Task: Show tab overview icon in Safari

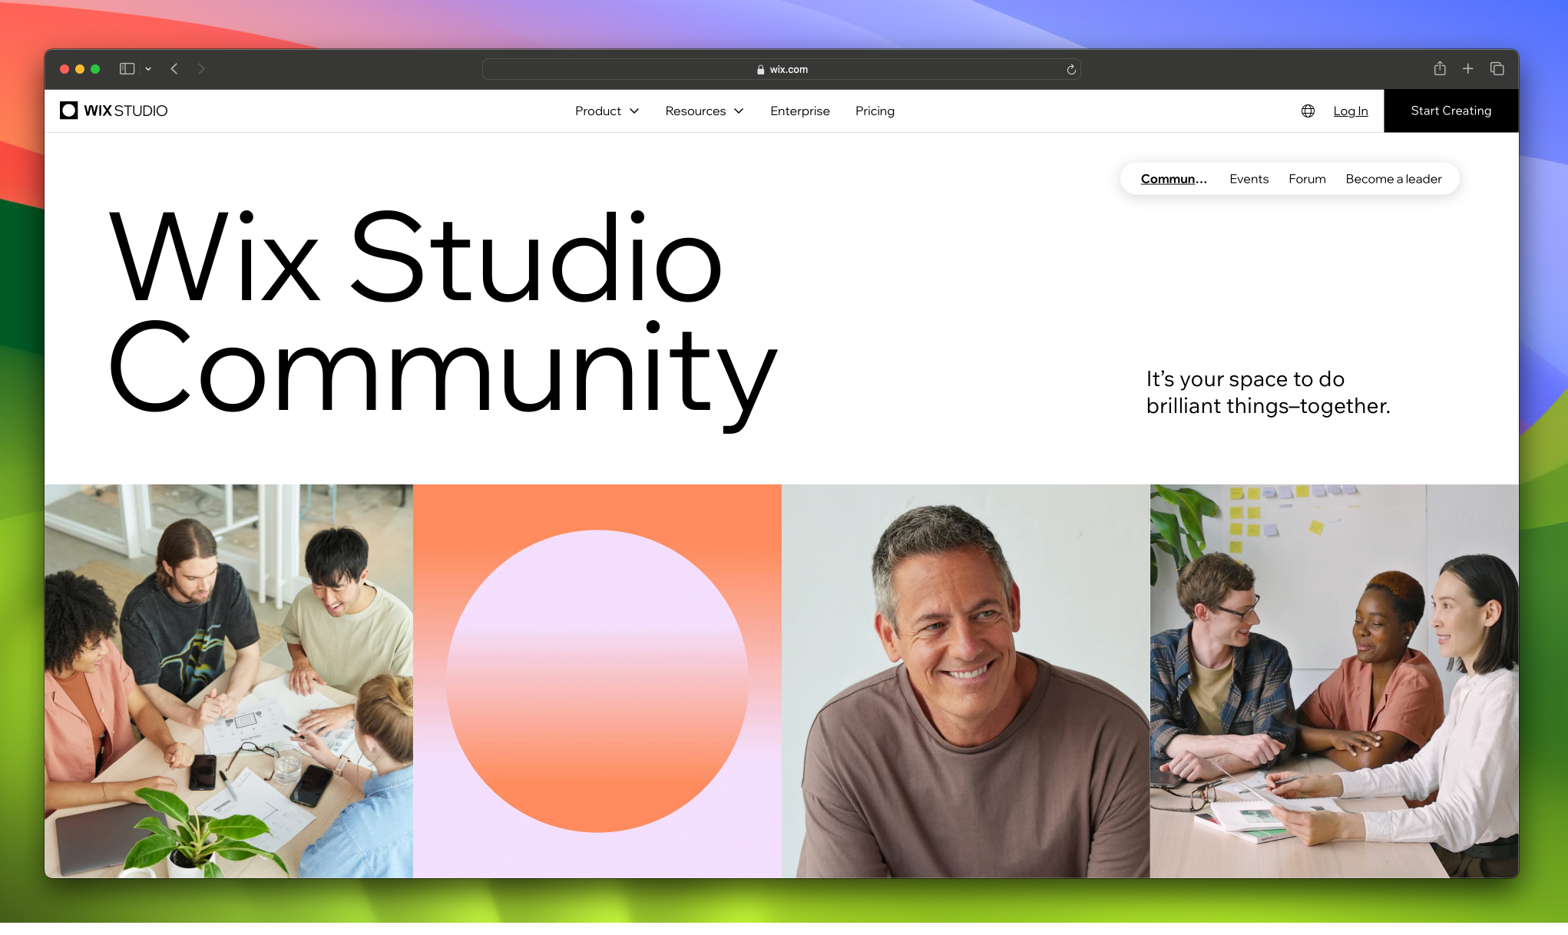Action: 1497,68
